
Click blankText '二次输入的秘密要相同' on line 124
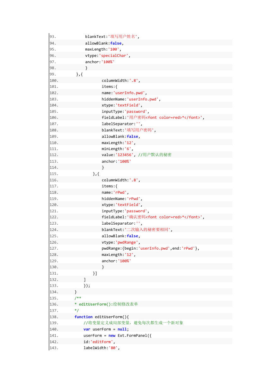pos(137,229)
